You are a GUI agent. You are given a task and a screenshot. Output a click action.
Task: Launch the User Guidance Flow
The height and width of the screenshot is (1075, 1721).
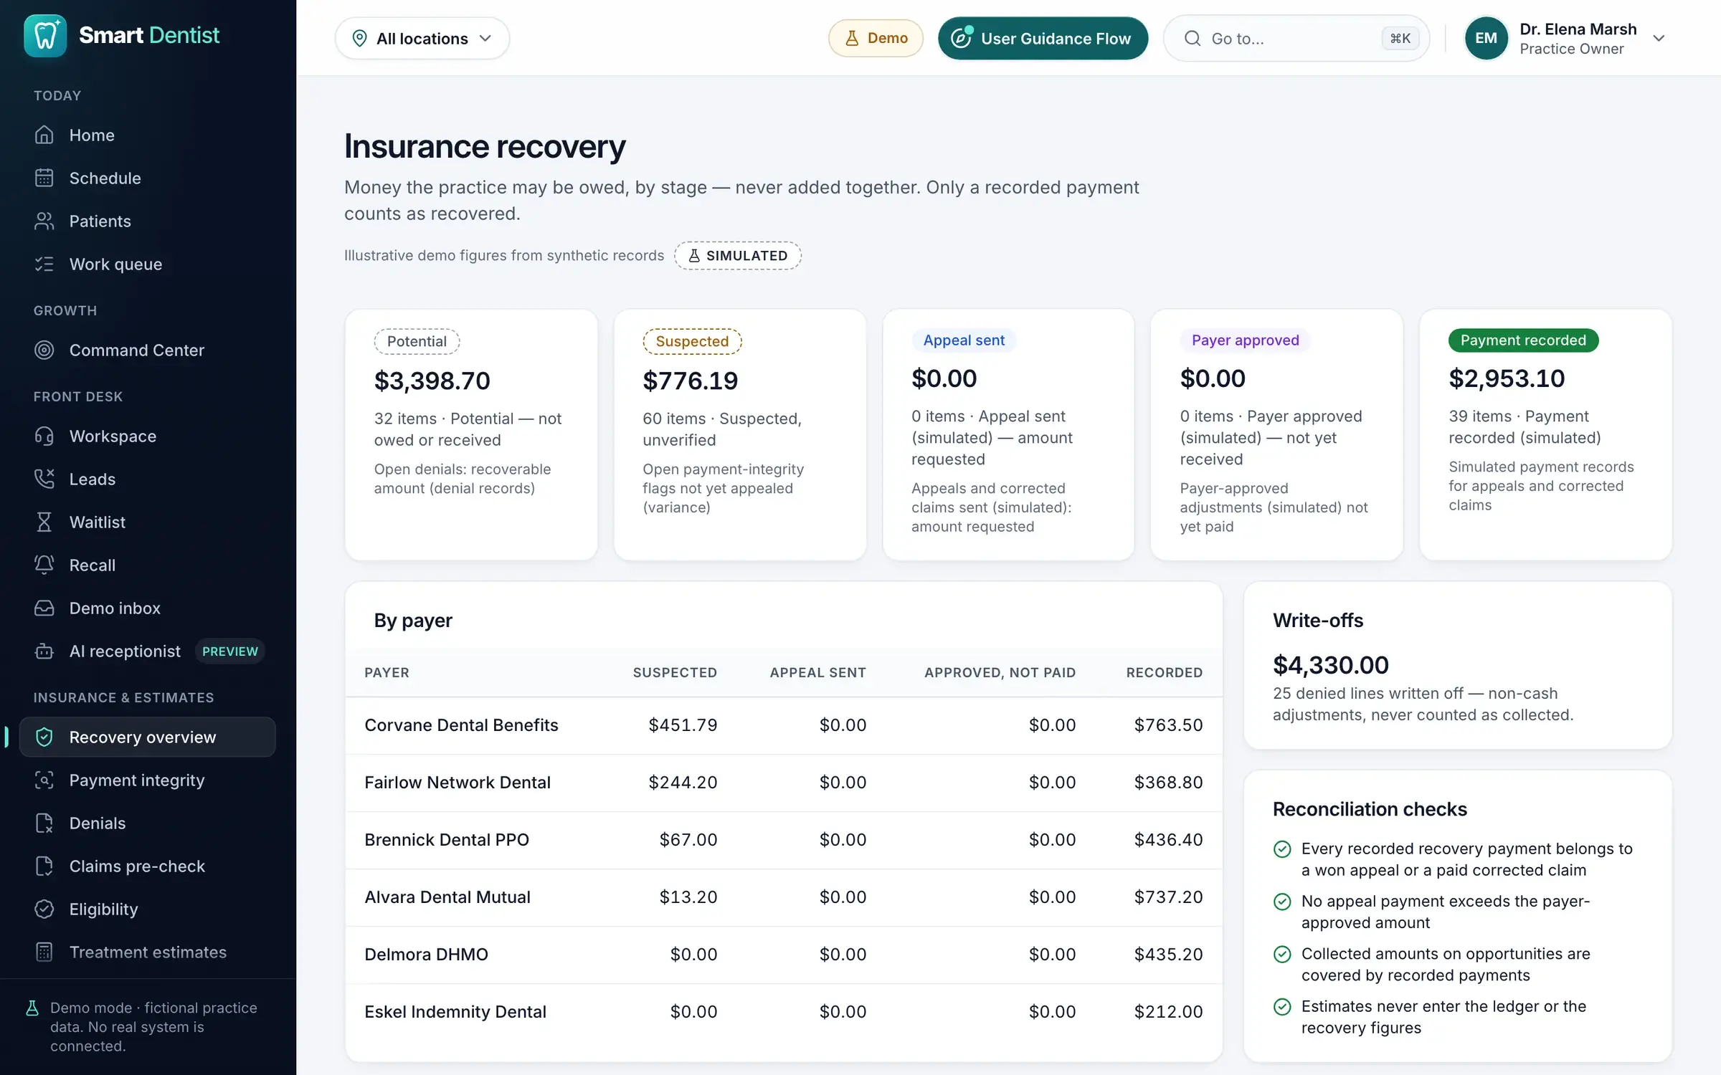pos(1043,38)
